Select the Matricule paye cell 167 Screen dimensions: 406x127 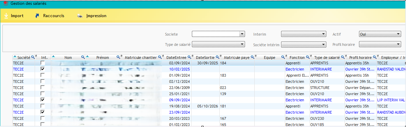tap(237, 118)
